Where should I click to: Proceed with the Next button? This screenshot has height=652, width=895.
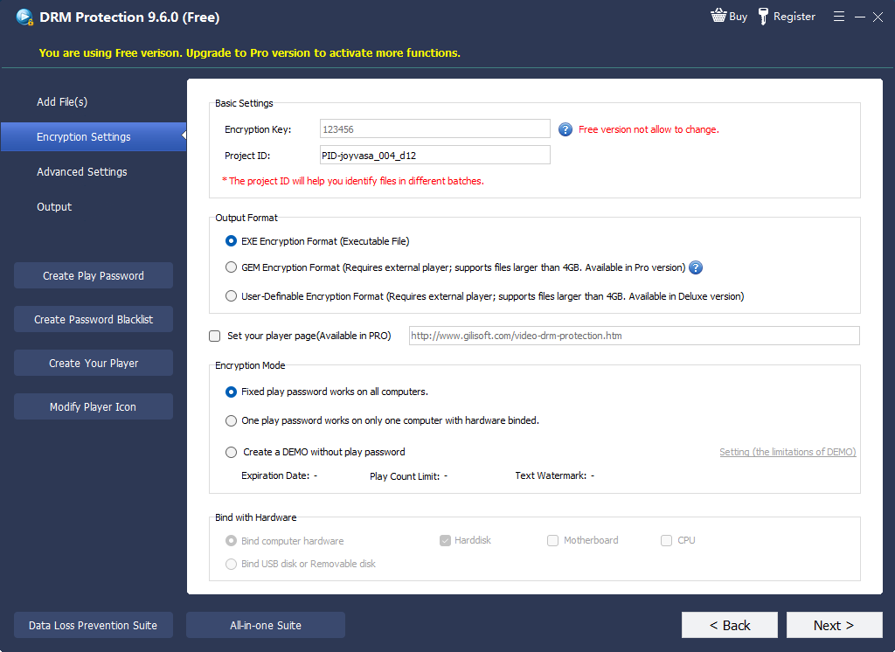click(x=835, y=625)
